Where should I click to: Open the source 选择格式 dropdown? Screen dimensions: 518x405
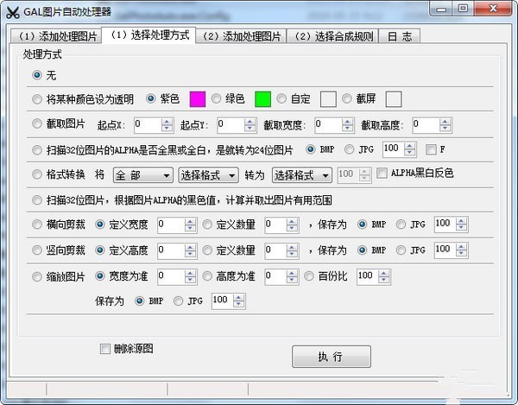click(x=208, y=175)
